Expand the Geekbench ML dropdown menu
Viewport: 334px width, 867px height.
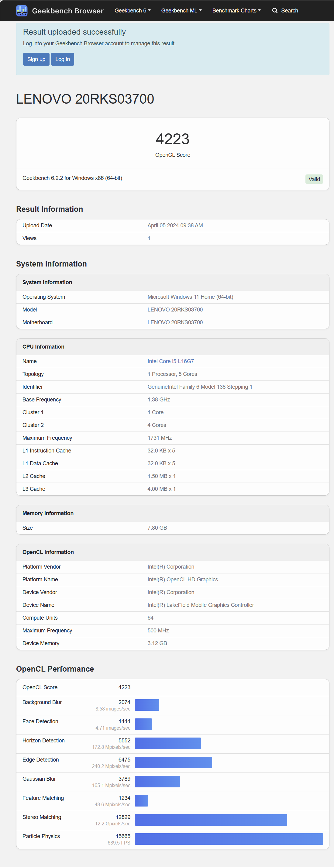[181, 10]
